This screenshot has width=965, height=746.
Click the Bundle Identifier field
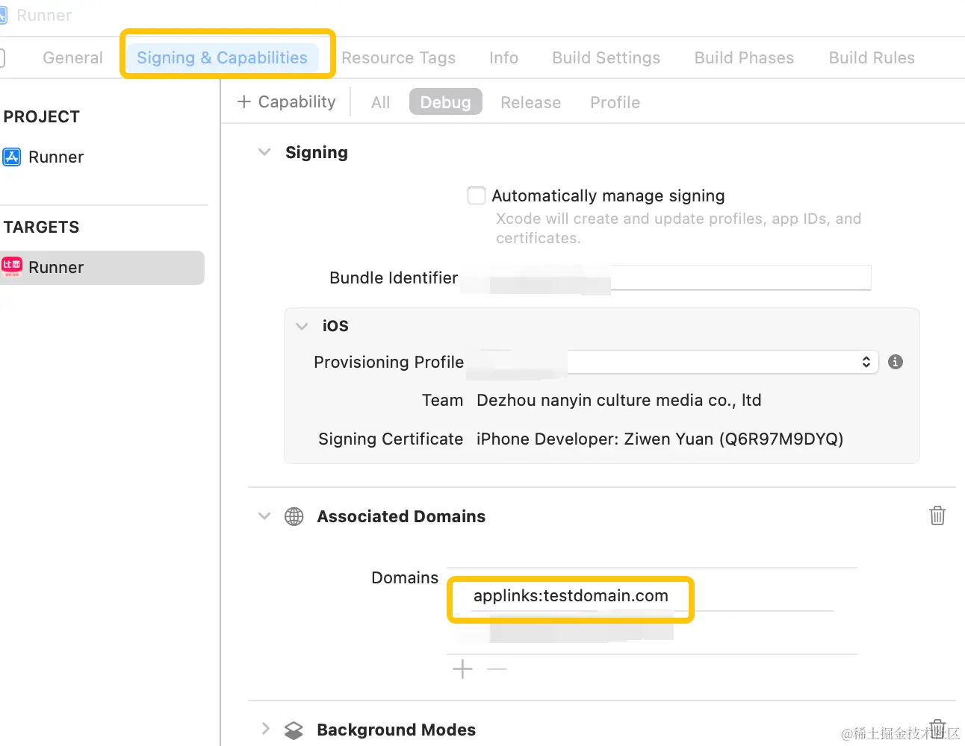coord(665,278)
